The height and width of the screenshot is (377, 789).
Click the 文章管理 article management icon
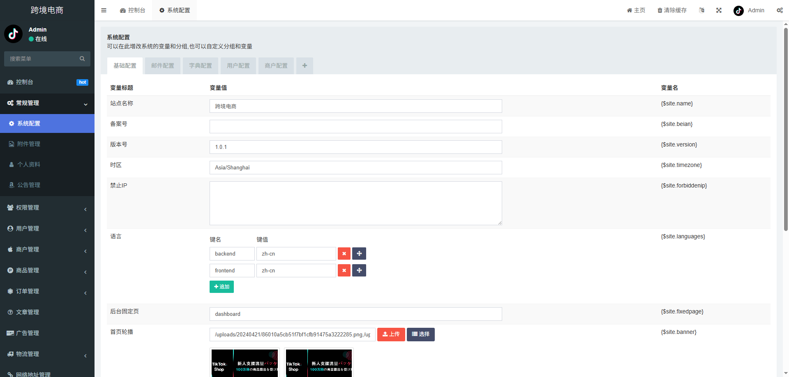coord(11,312)
